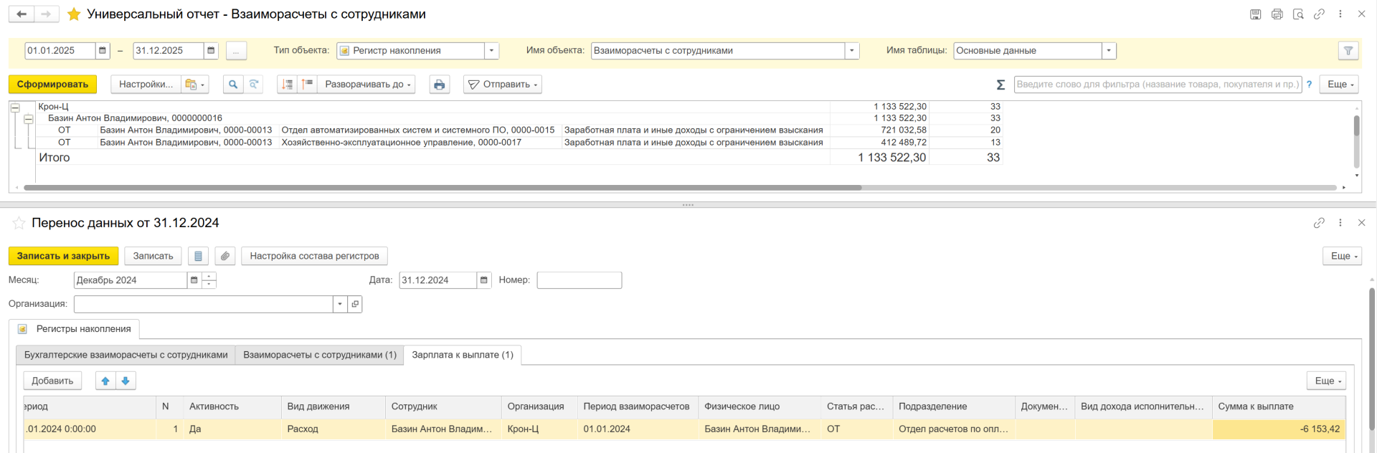Click the sigma sum icon

tap(1000, 85)
